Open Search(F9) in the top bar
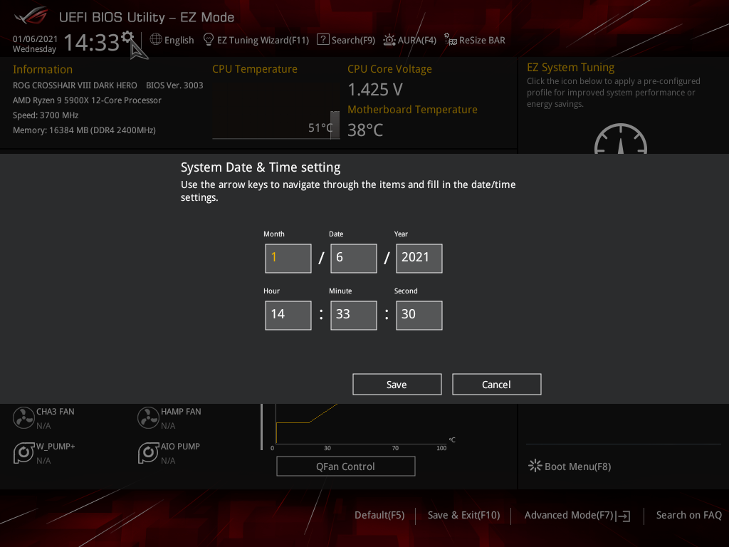 (353, 40)
